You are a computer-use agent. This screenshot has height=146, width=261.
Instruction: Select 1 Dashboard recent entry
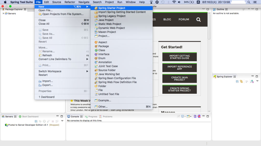[x=62, y=97]
